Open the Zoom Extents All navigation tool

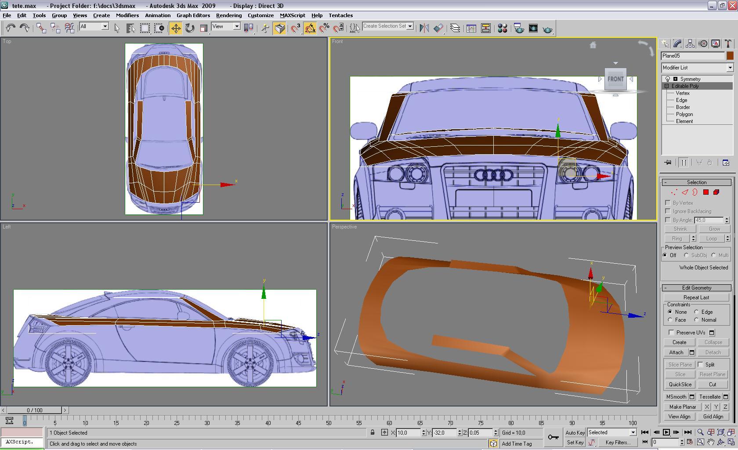coord(731,432)
